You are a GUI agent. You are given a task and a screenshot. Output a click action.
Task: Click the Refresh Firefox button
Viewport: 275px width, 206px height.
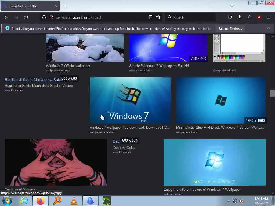pyautogui.click(x=230, y=28)
